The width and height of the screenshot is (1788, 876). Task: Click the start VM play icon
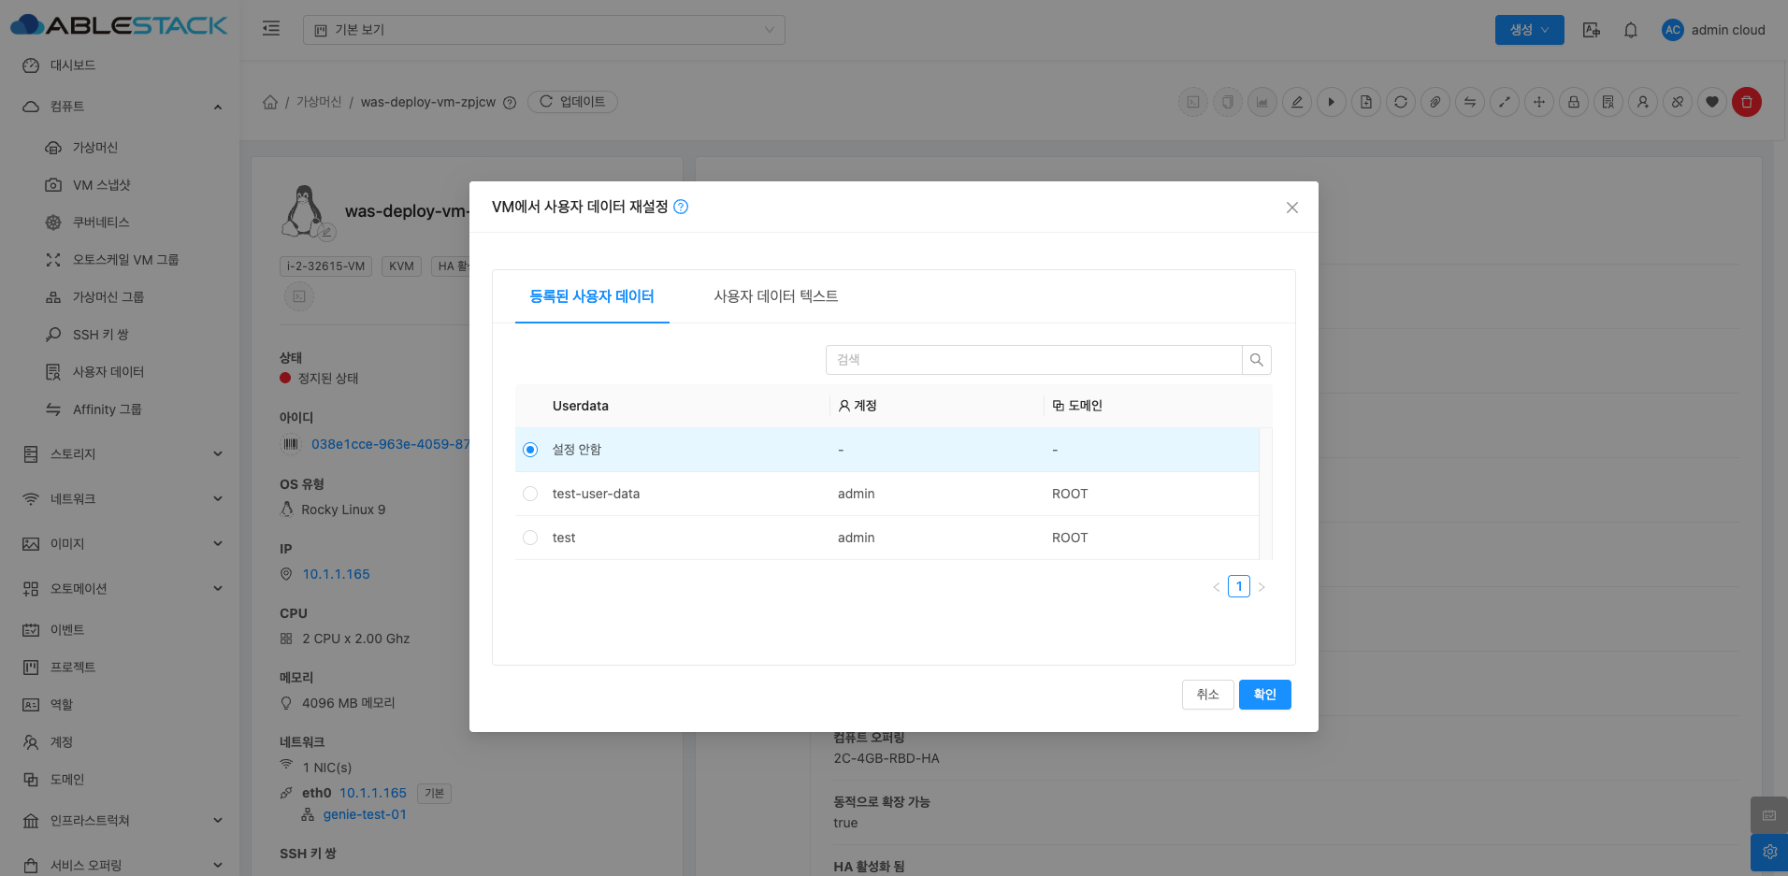[1332, 102]
